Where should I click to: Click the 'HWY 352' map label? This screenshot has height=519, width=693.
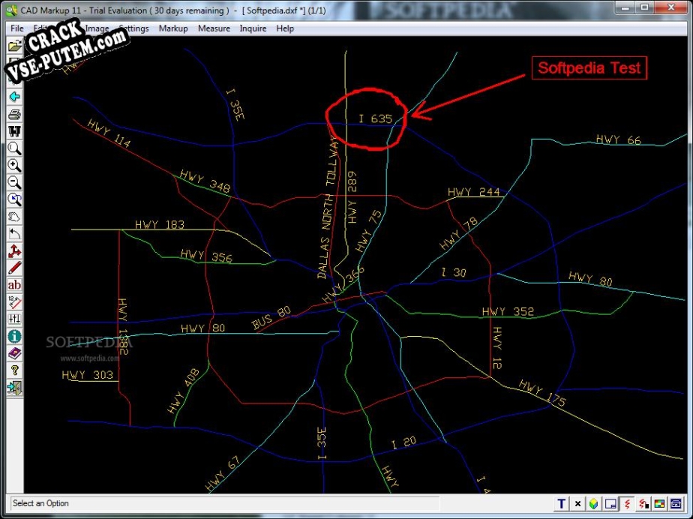[508, 311]
